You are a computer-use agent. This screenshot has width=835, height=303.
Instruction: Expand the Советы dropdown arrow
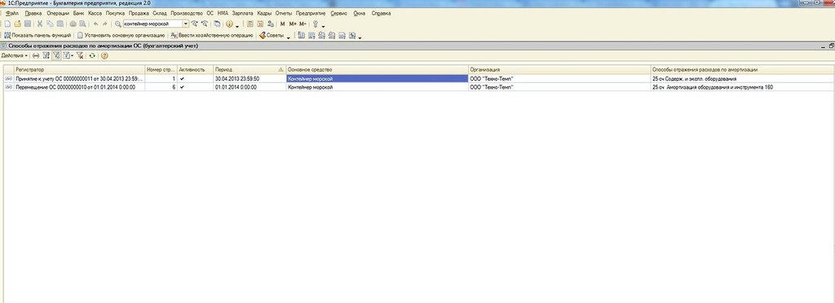coord(289,37)
